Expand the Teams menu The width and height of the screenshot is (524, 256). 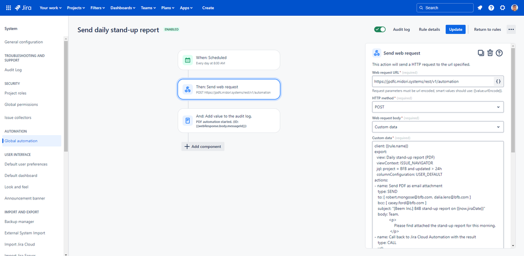tap(148, 8)
